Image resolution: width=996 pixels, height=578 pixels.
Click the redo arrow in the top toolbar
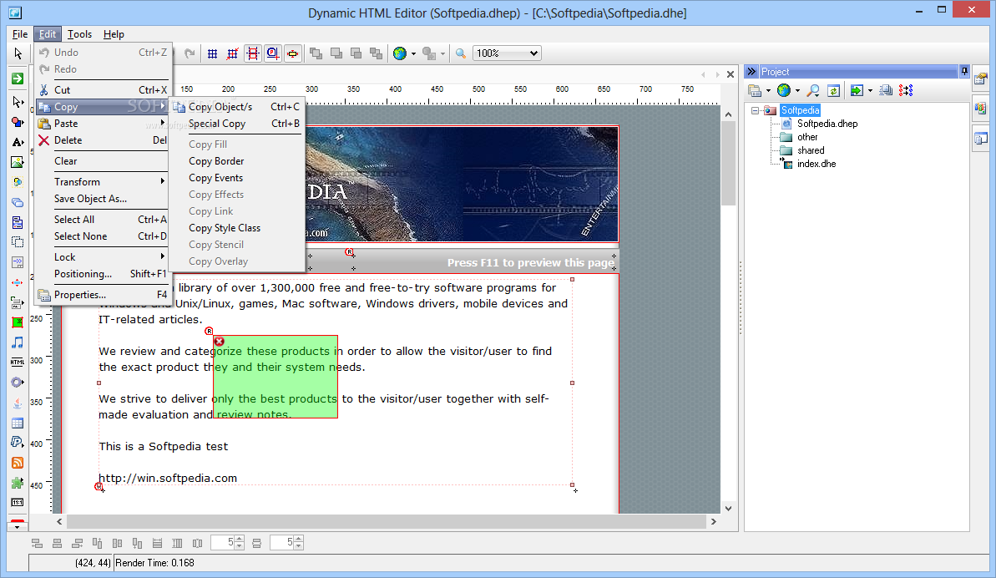[190, 54]
